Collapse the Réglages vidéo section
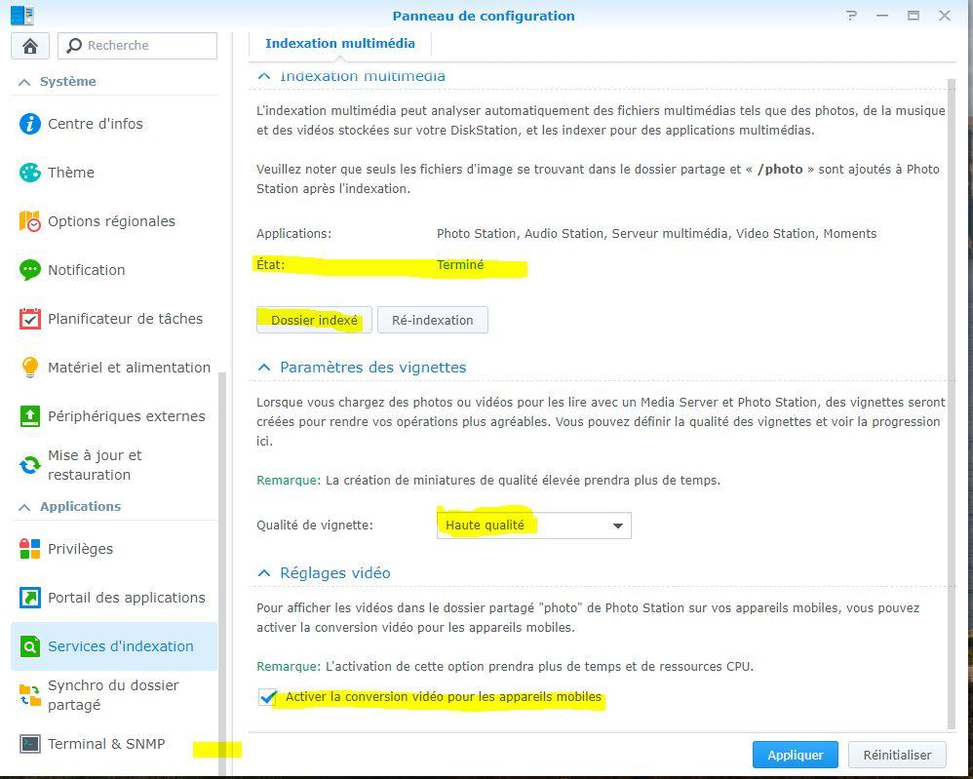 pos(264,572)
